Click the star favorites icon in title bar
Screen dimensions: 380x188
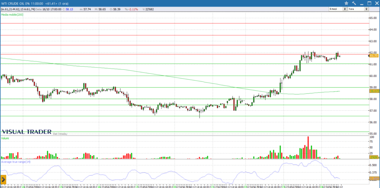346,3
